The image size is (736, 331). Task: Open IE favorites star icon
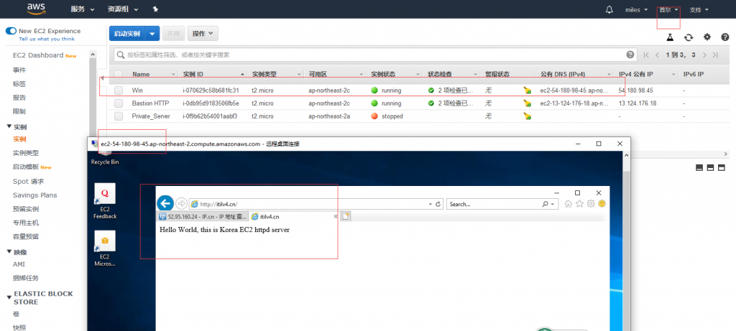point(580,203)
